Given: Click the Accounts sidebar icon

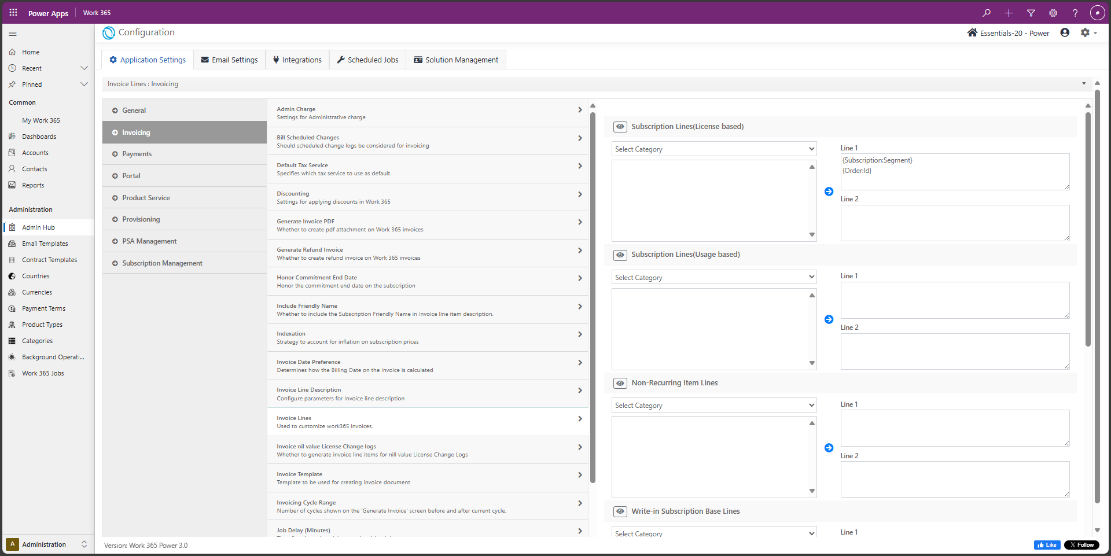Looking at the screenshot, I should [x=12, y=153].
